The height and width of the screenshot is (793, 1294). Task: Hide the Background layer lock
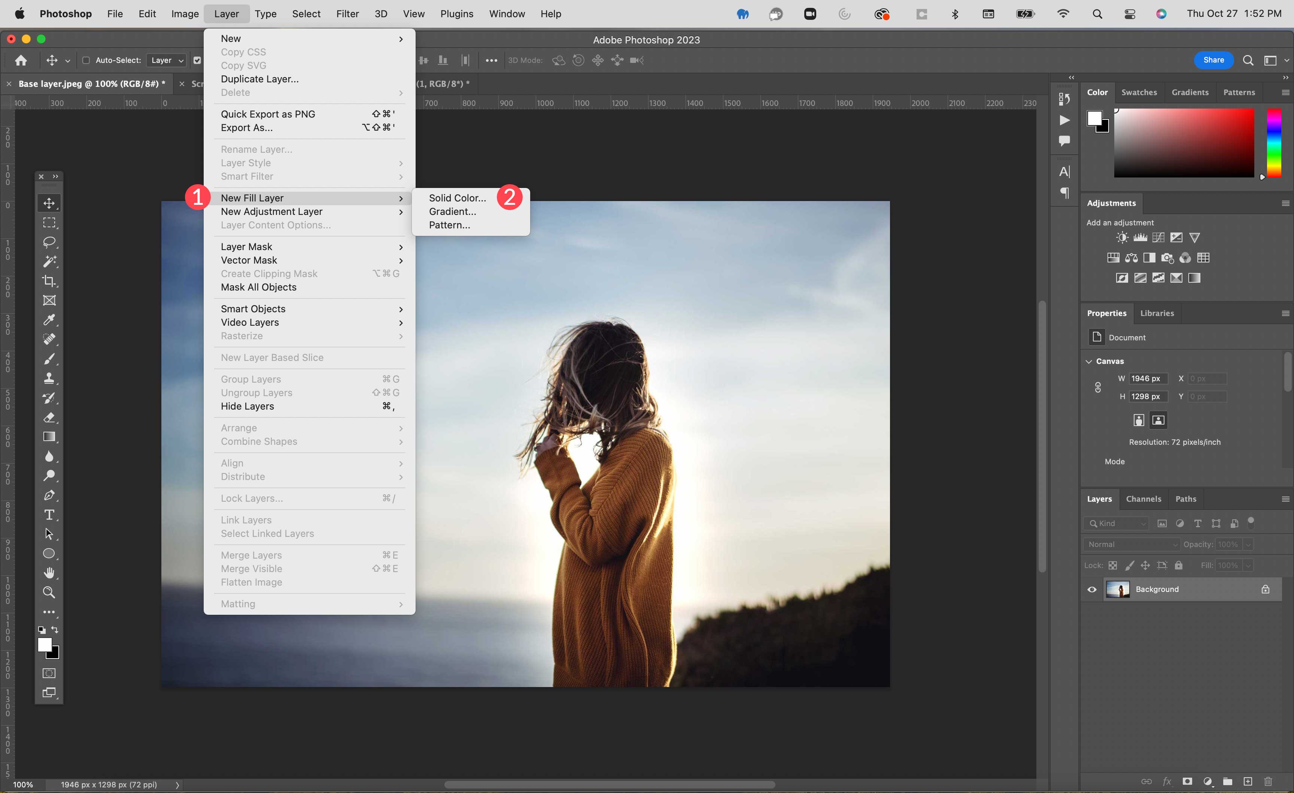(1265, 589)
